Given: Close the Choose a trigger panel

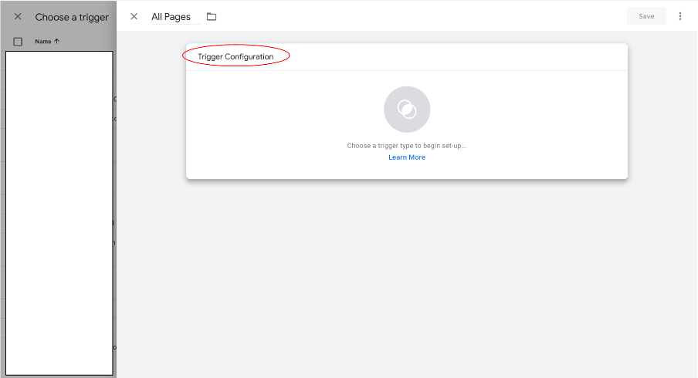Looking at the screenshot, I should click(x=18, y=16).
